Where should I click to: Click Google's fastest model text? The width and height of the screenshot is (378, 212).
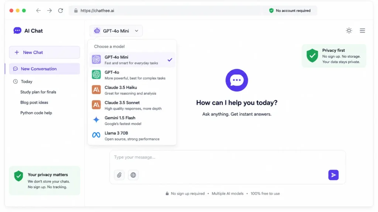(123, 124)
